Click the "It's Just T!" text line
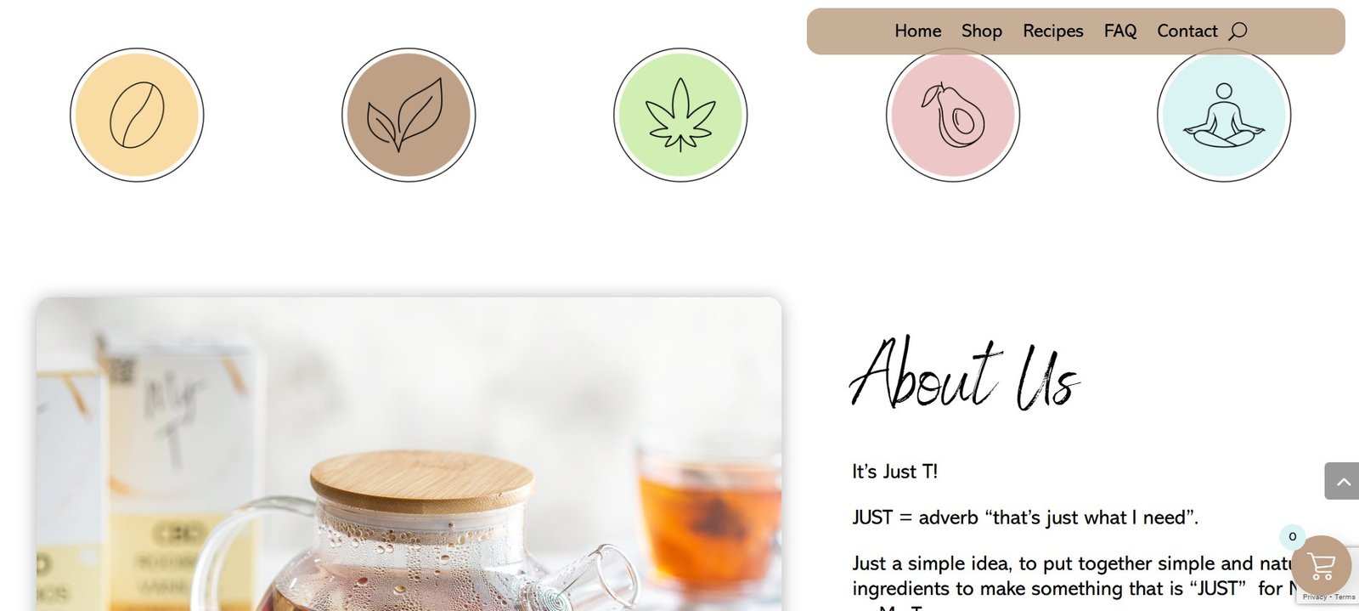The height and width of the screenshot is (611, 1359). click(894, 472)
